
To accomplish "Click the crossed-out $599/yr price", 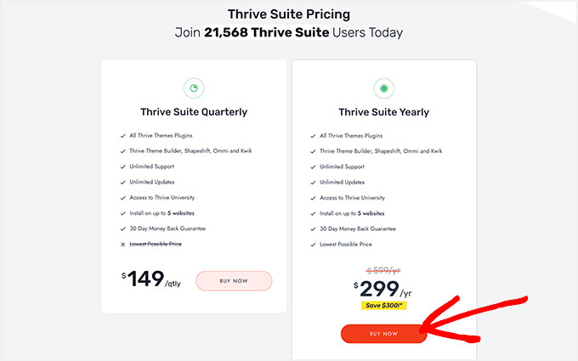I will click(383, 269).
